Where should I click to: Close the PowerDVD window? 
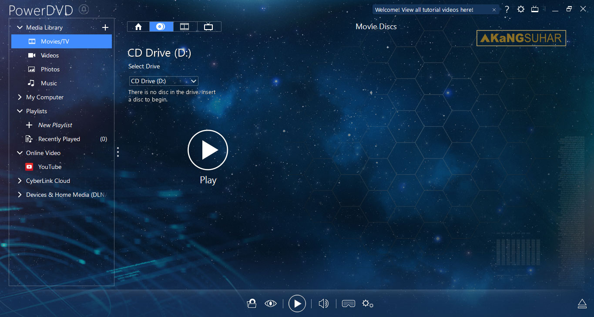(x=583, y=9)
